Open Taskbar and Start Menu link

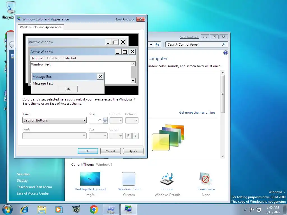[x=34, y=187]
